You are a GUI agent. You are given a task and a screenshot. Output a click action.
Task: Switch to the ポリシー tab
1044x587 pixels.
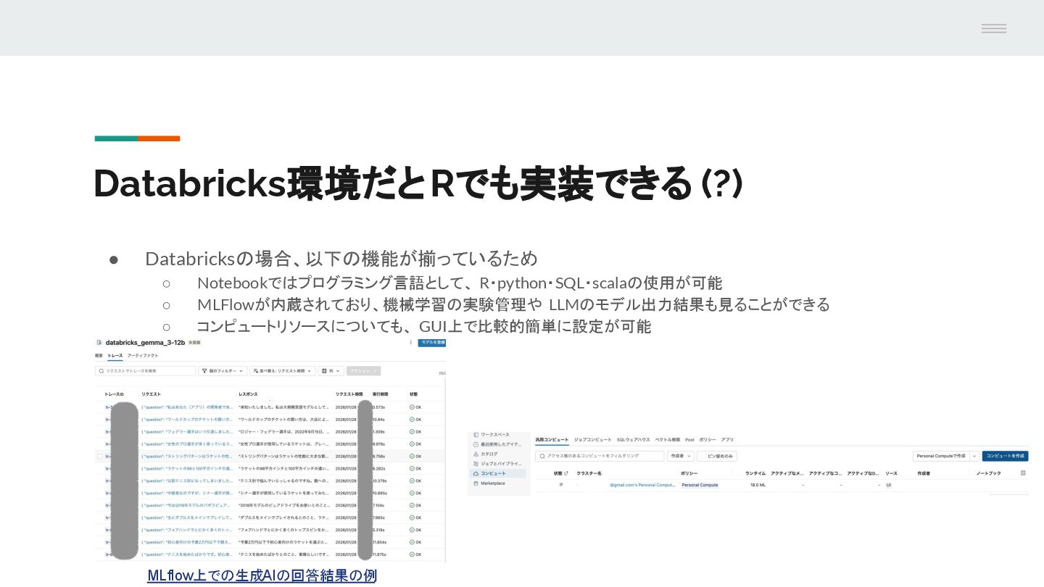pyautogui.click(x=708, y=440)
